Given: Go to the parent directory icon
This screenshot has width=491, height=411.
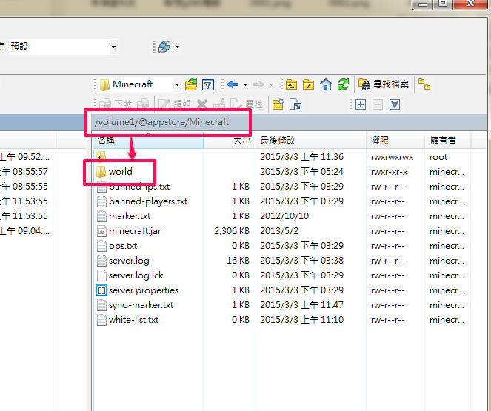Looking at the screenshot, I should click(291, 84).
